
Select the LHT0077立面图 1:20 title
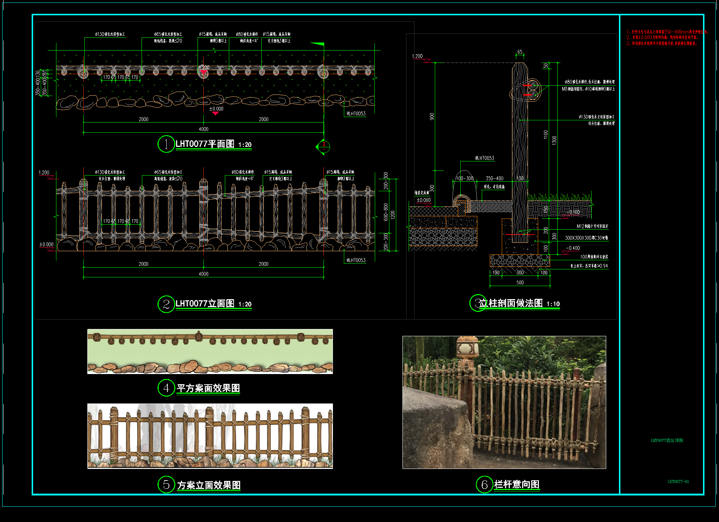(x=214, y=304)
